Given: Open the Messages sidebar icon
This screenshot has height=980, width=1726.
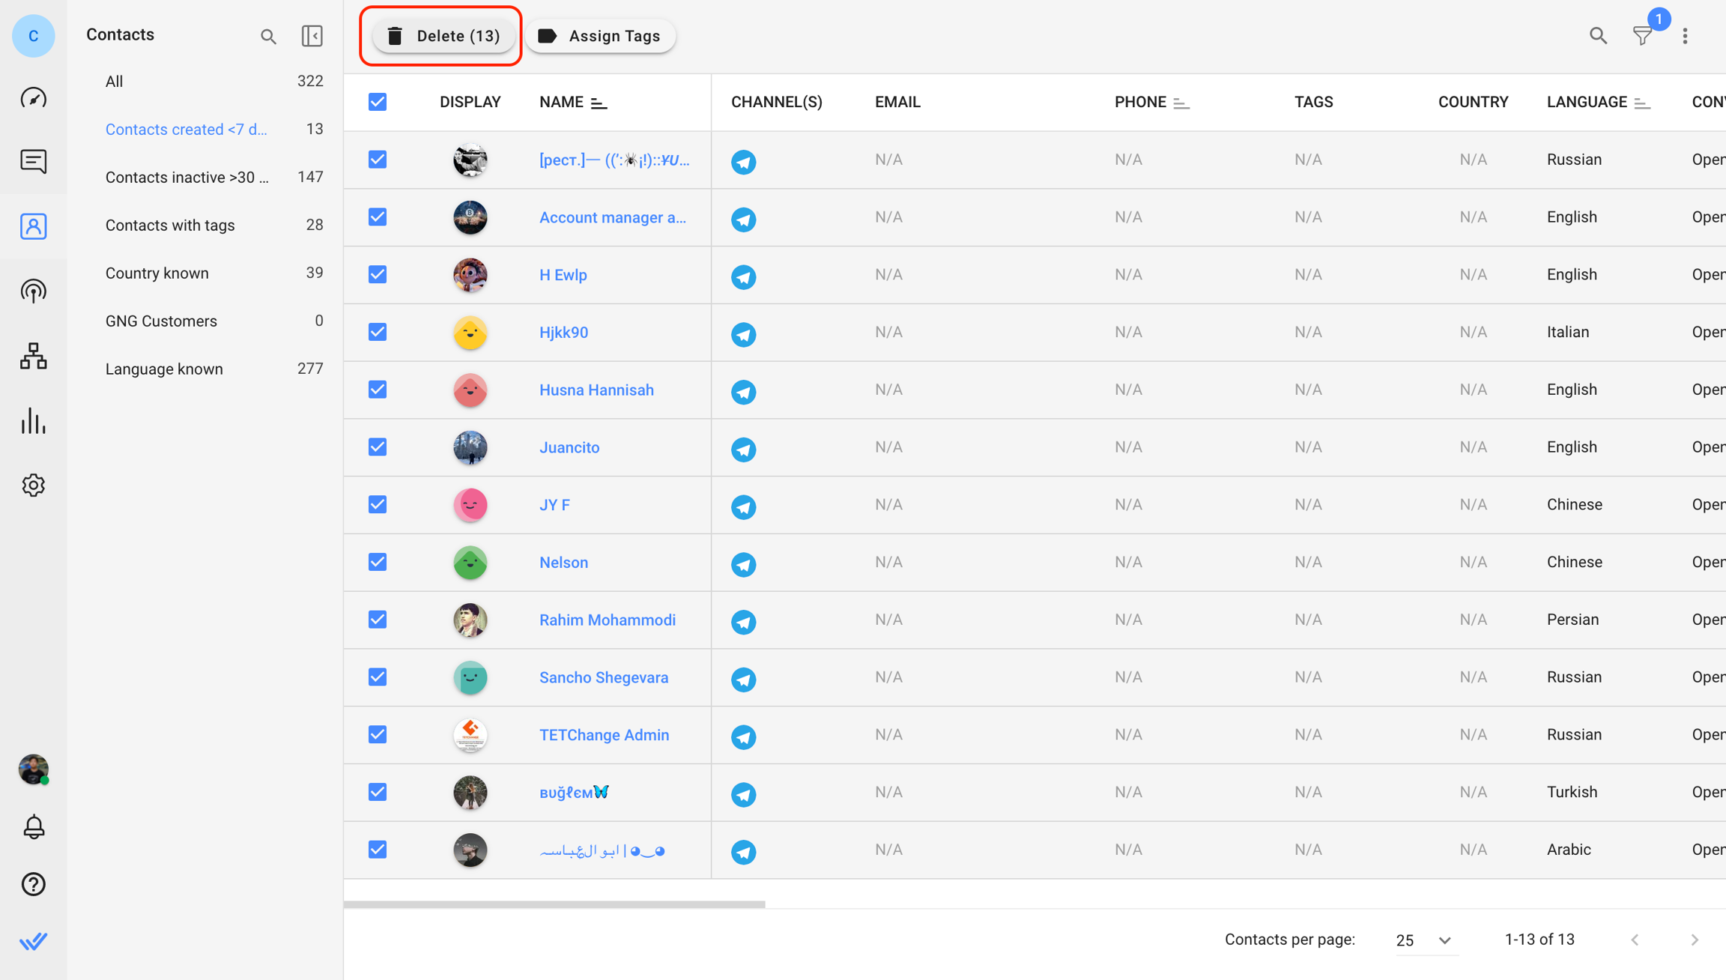Looking at the screenshot, I should pyautogui.click(x=33, y=161).
